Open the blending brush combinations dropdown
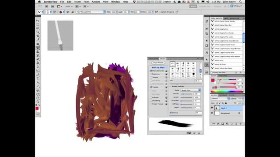 coord(91,12)
